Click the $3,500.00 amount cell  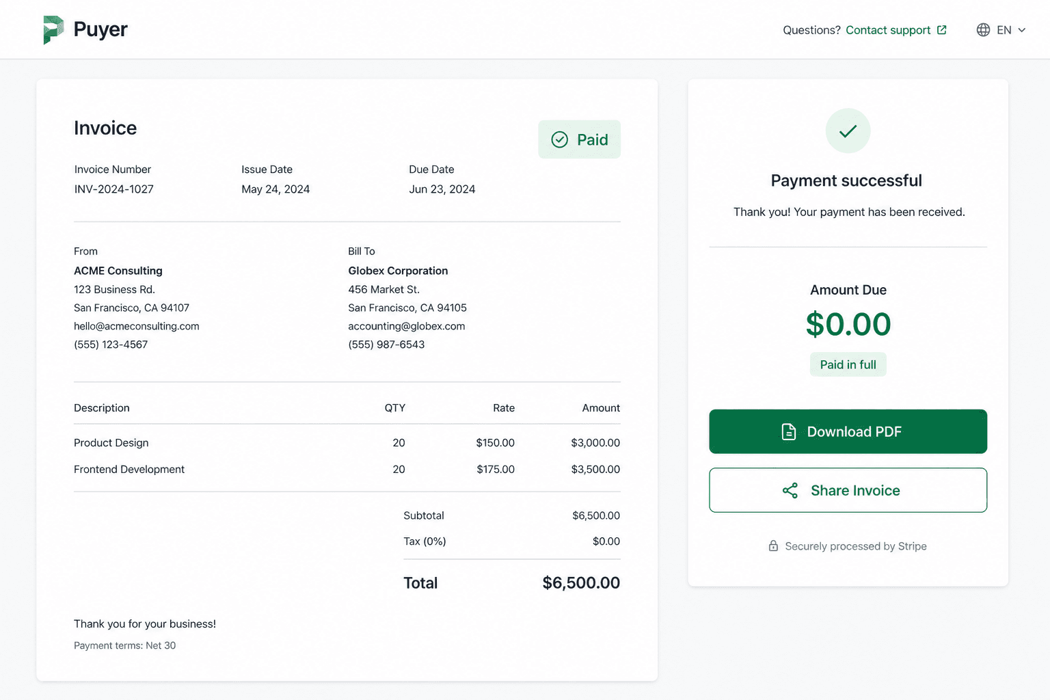coord(595,470)
